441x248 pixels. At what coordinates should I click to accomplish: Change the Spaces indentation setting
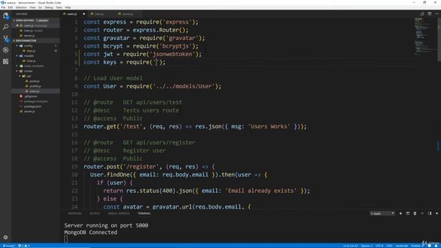tap(367, 246)
